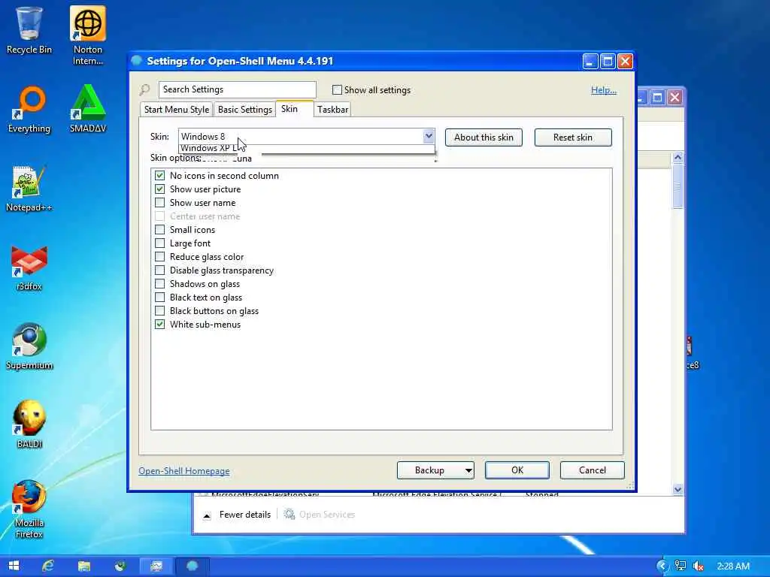Screen dimensions: 770x577
Task: Open the Help link
Action: (x=604, y=90)
